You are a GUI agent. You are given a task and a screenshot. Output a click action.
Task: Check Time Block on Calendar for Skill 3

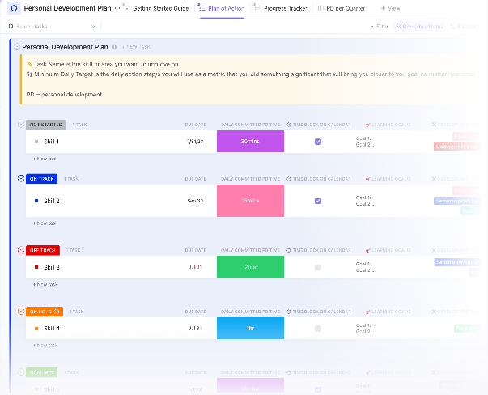(318, 267)
